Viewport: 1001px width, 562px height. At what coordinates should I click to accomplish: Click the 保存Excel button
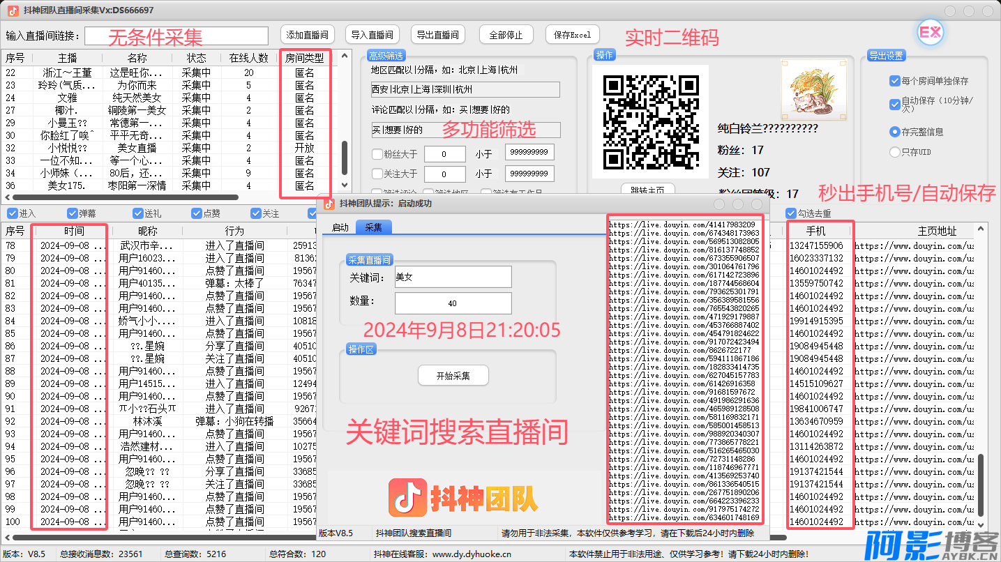coord(572,35)
